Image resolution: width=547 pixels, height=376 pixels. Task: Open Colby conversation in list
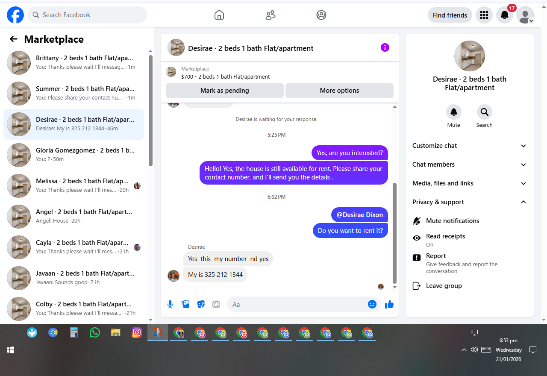74,309
